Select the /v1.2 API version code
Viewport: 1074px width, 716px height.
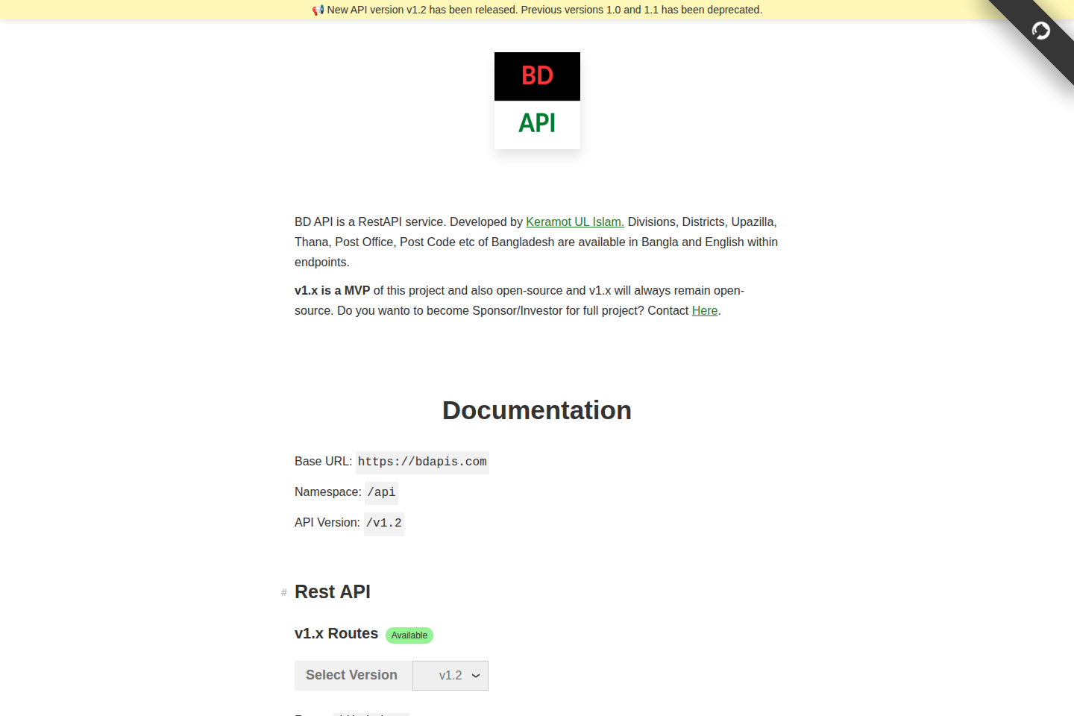click(x=384, y=523)
